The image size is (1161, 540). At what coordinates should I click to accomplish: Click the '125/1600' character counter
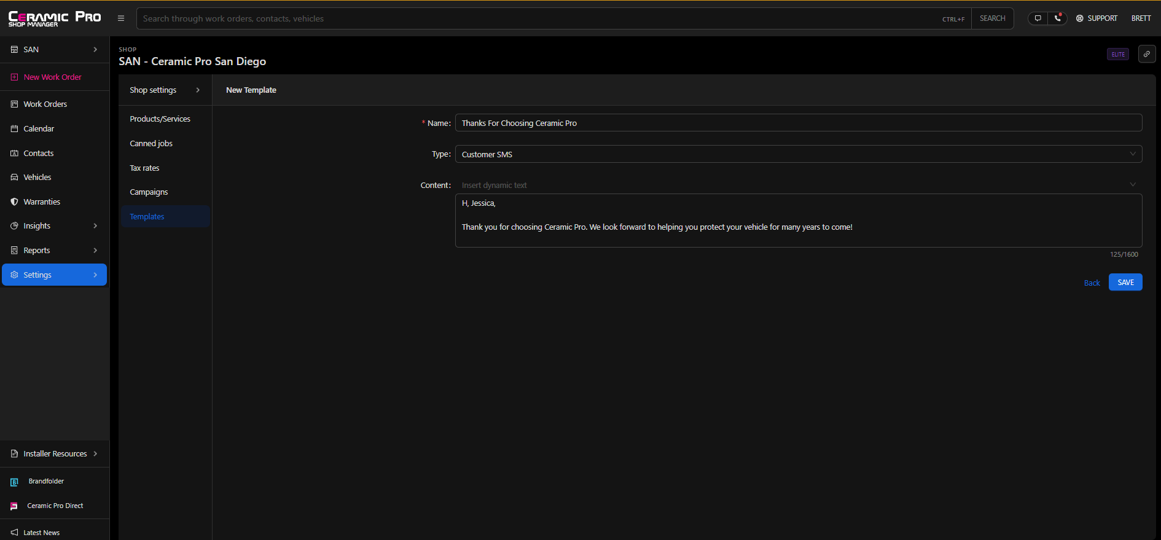1124,254
